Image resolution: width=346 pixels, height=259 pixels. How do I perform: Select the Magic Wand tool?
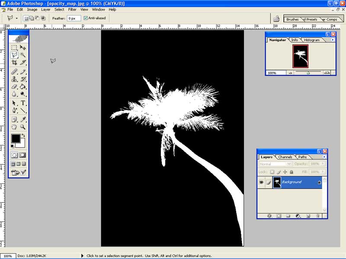[22, 55]
